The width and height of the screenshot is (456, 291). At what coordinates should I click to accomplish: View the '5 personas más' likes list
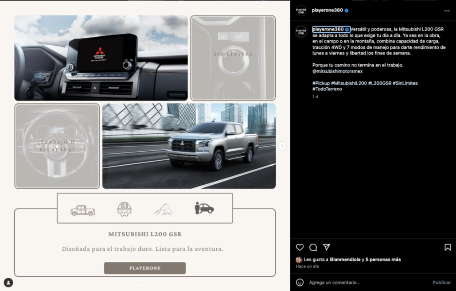pyautogui.click(x=383, y=260)
